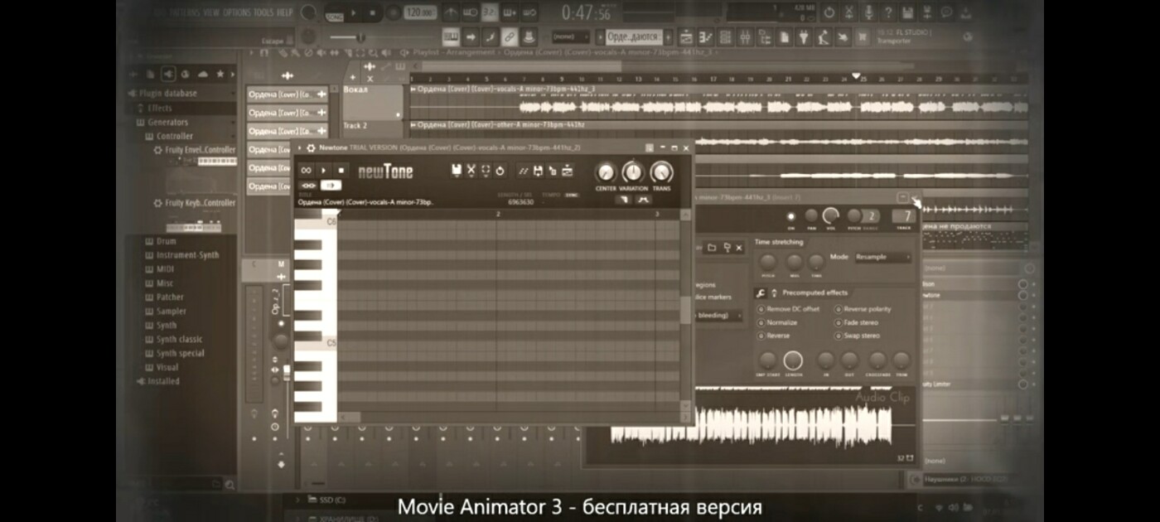Open the HELP menu
This screenshot has width=1160, height=522.
(285, 13)
